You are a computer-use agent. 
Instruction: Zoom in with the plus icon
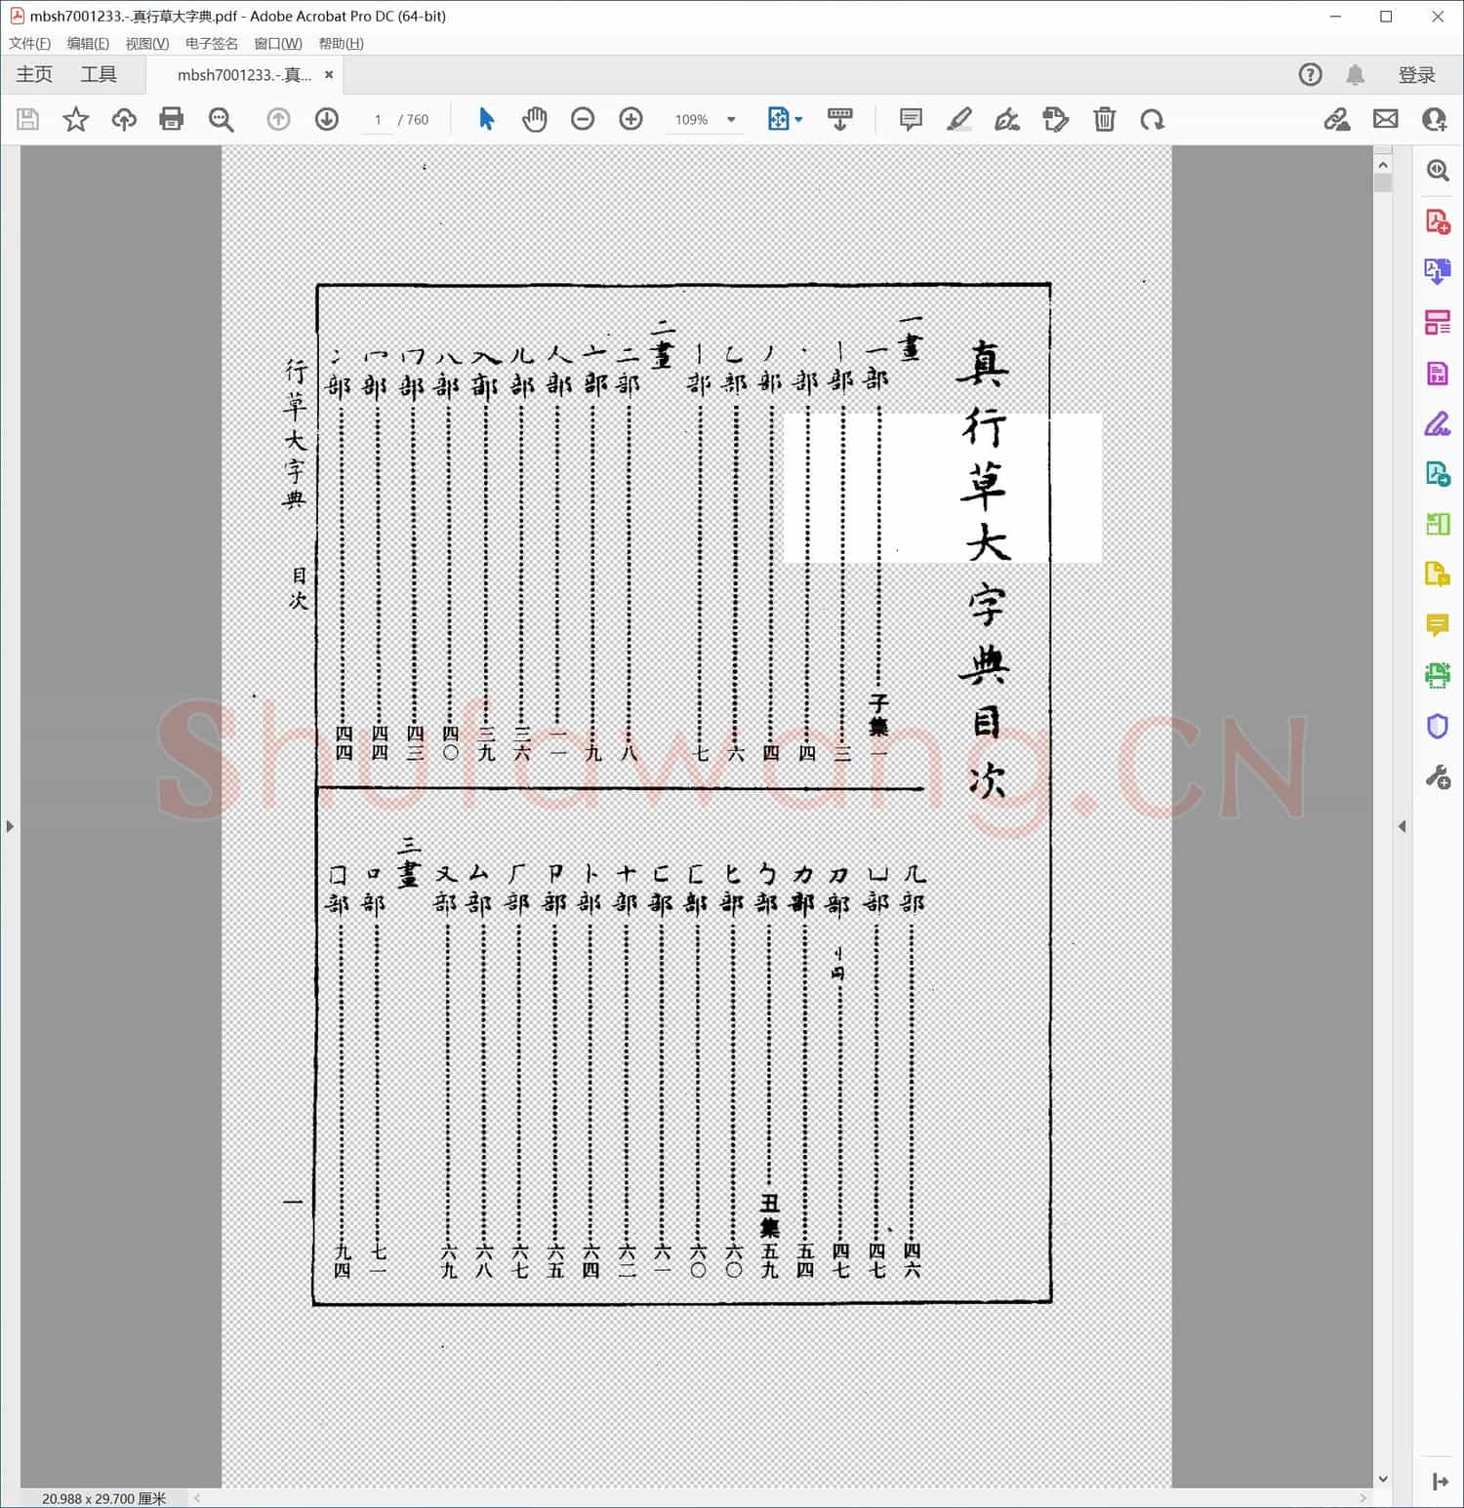[x=630, y=119]
